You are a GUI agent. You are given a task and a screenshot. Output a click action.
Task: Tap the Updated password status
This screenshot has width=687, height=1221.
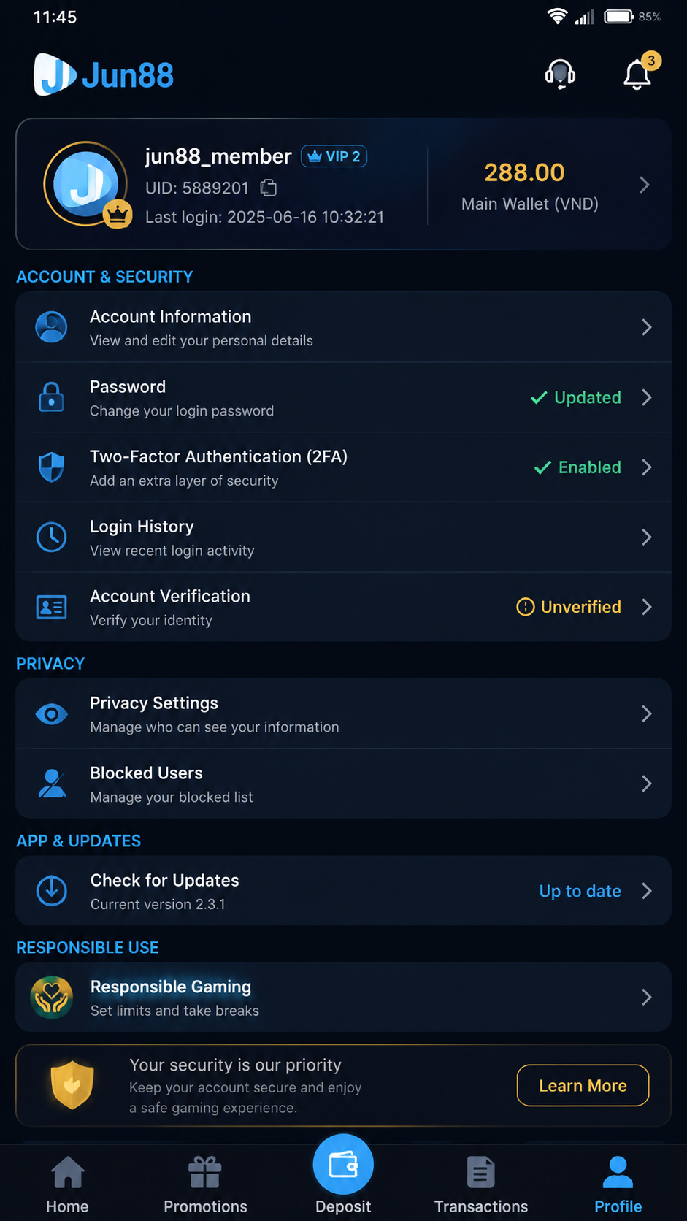click(575, 397)
